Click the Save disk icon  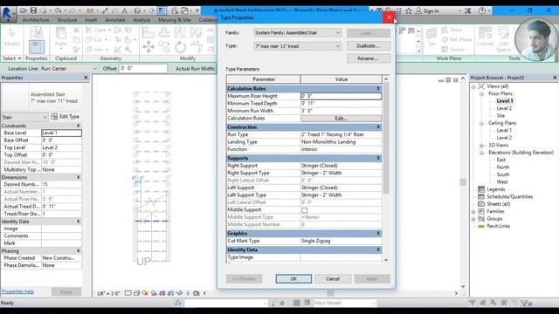click(33, 10)
